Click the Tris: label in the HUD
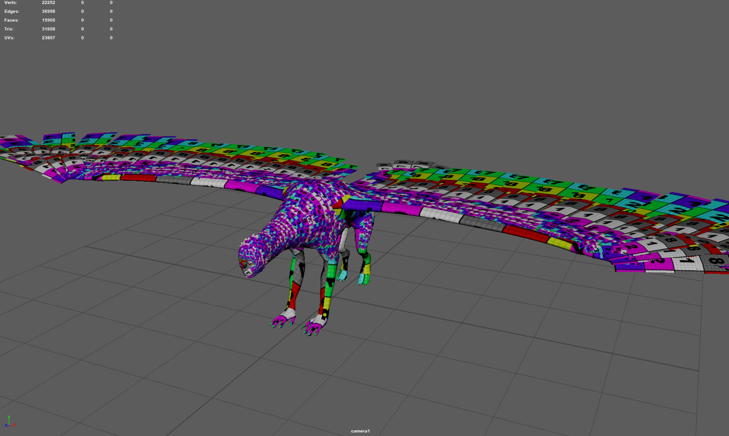The width and height of the screenshot is (729, 436). pos(9,29)
